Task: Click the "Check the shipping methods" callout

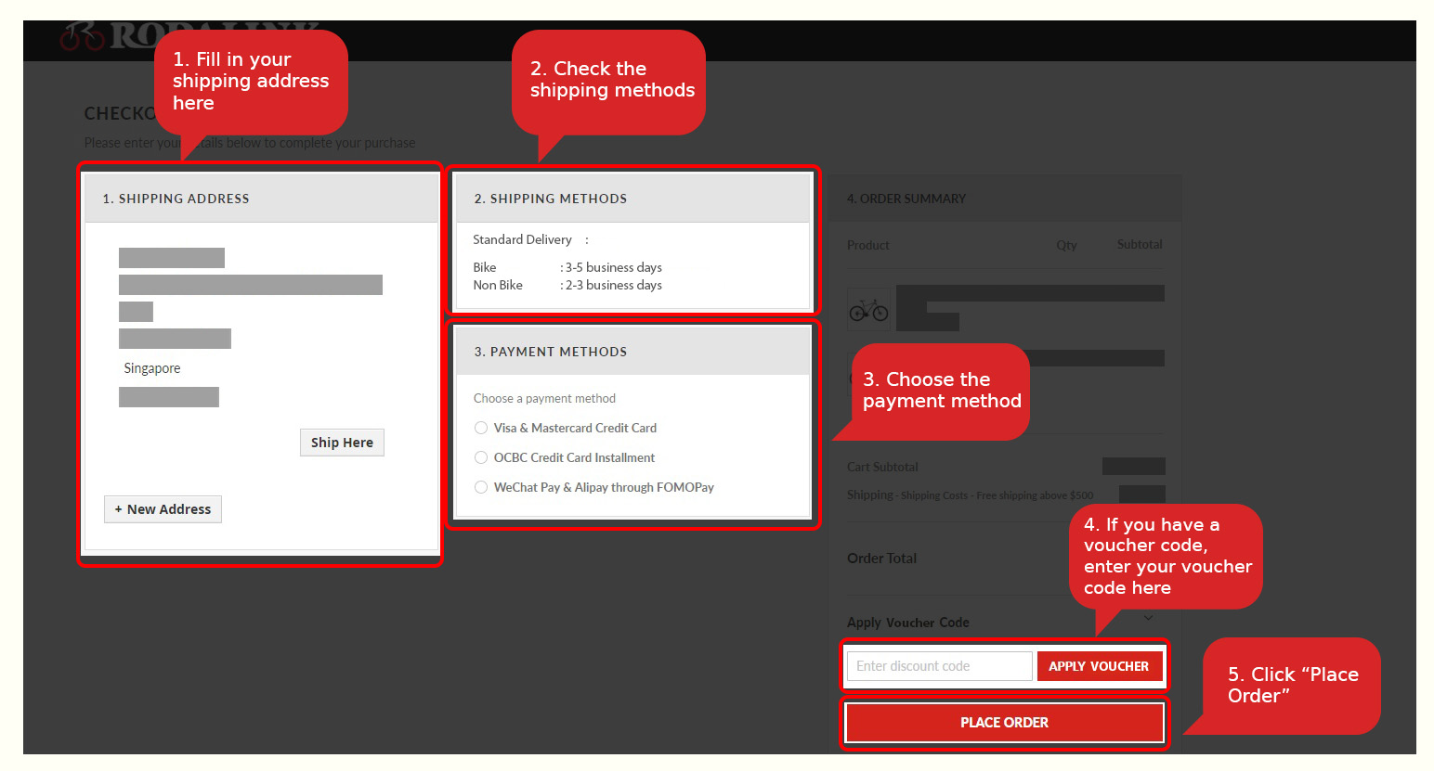Action: point(611,80)
